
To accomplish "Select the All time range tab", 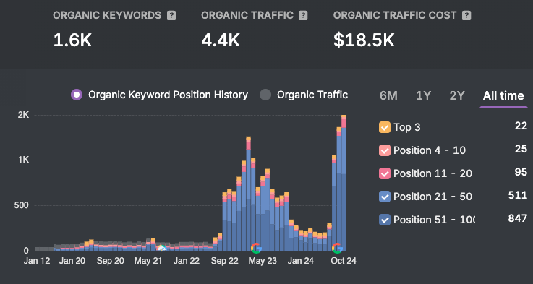I will coord(503,96).
